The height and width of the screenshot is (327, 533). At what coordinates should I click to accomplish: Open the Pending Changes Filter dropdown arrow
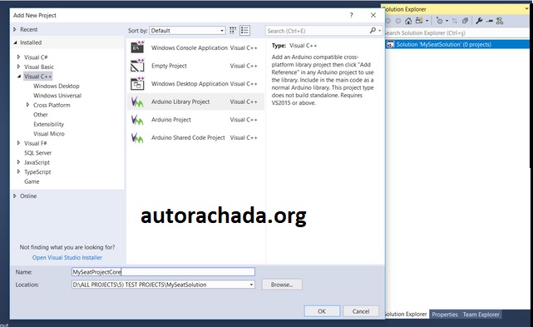(447, 21)
